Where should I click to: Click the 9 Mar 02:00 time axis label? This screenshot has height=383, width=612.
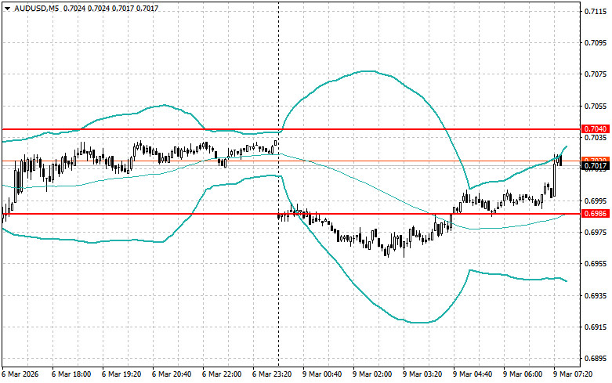[x=372, y=374]
